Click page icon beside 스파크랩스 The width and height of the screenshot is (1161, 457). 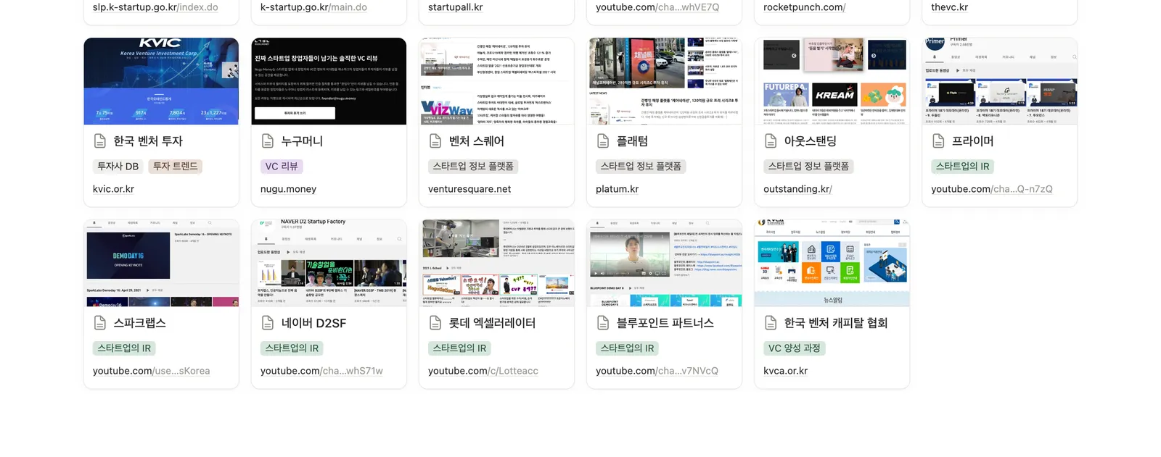pyautogui.click(x=100, y=323)
